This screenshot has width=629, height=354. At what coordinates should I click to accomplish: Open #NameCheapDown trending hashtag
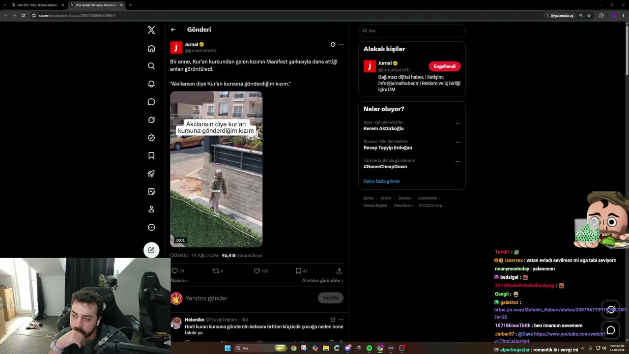coord(385,167)
